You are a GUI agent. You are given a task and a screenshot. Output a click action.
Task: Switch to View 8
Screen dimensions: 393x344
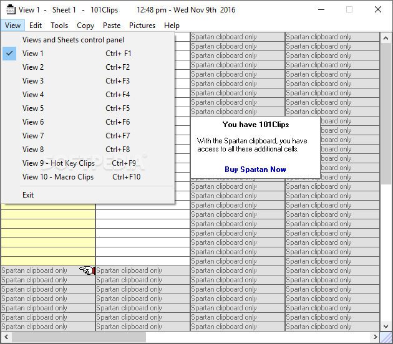(x=88, y=150)
